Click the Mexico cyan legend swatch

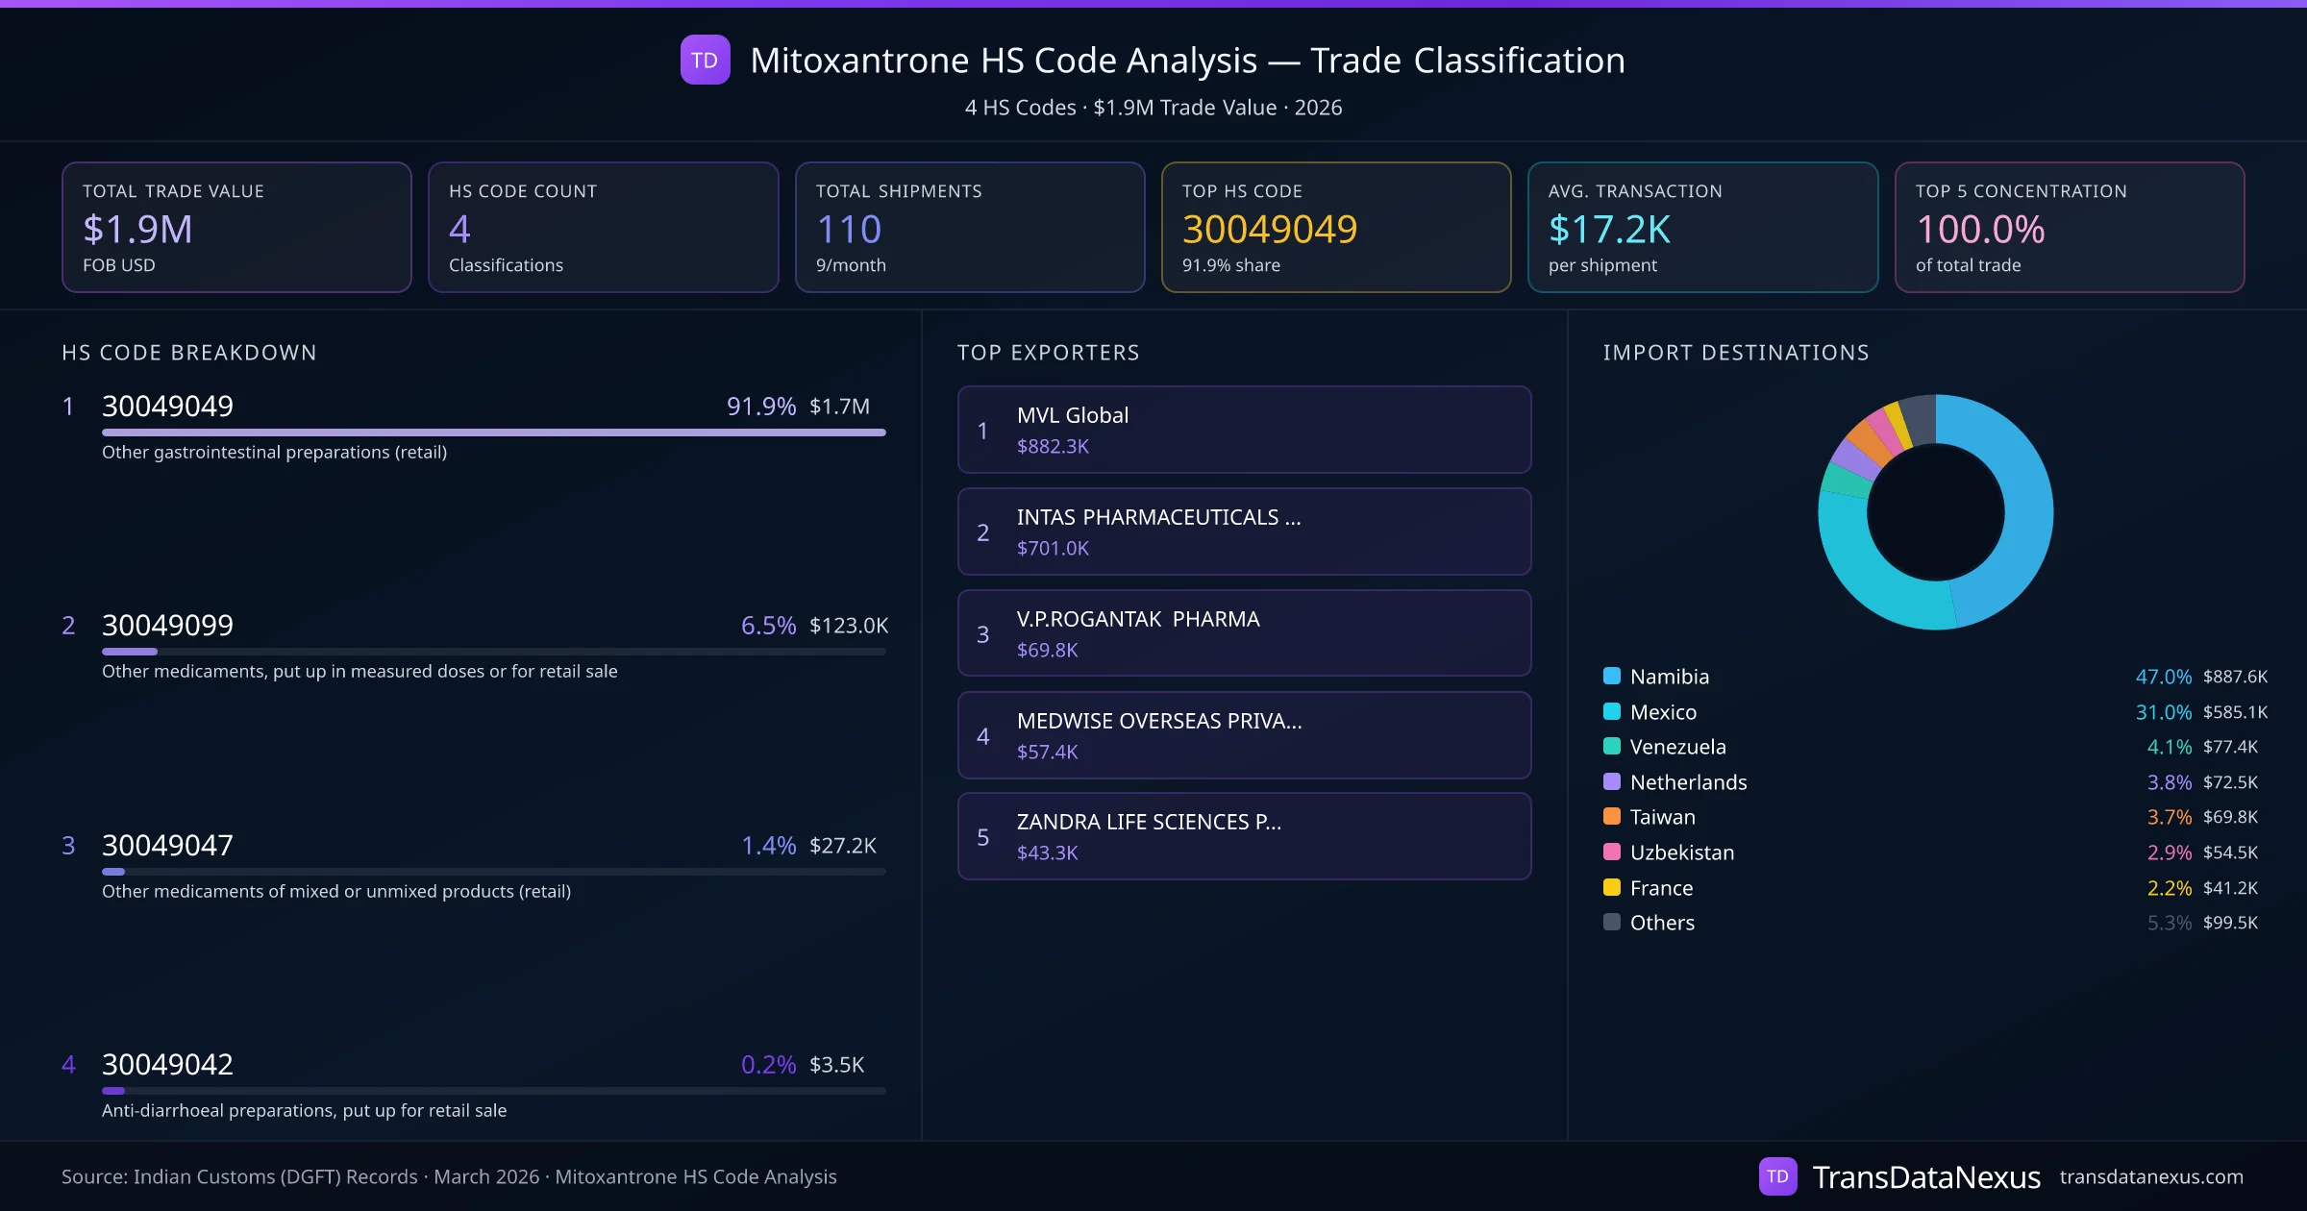(1612, 711)
